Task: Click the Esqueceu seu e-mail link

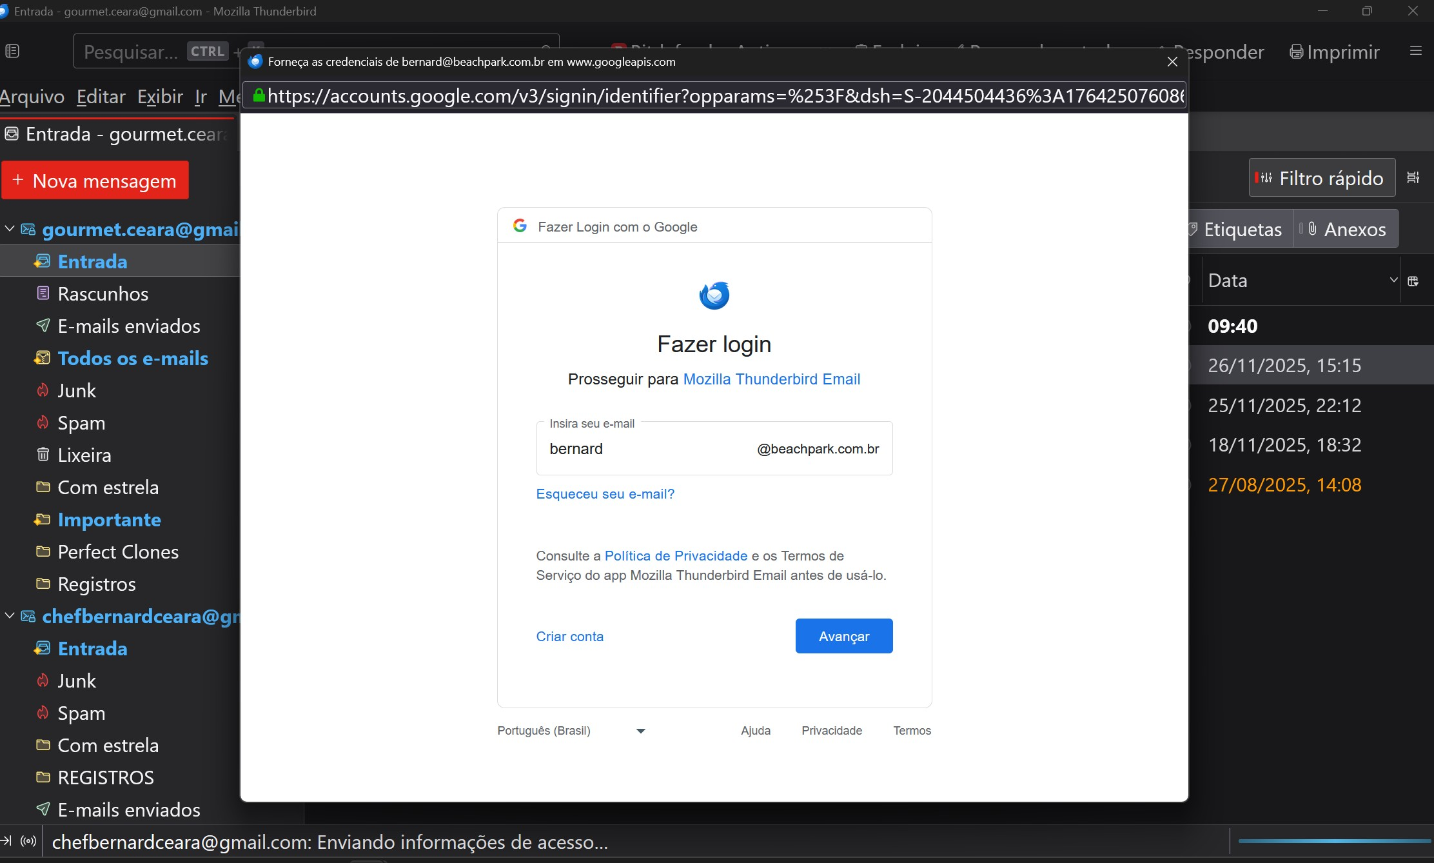Action: pyautogui.click(x=605, y=494)
